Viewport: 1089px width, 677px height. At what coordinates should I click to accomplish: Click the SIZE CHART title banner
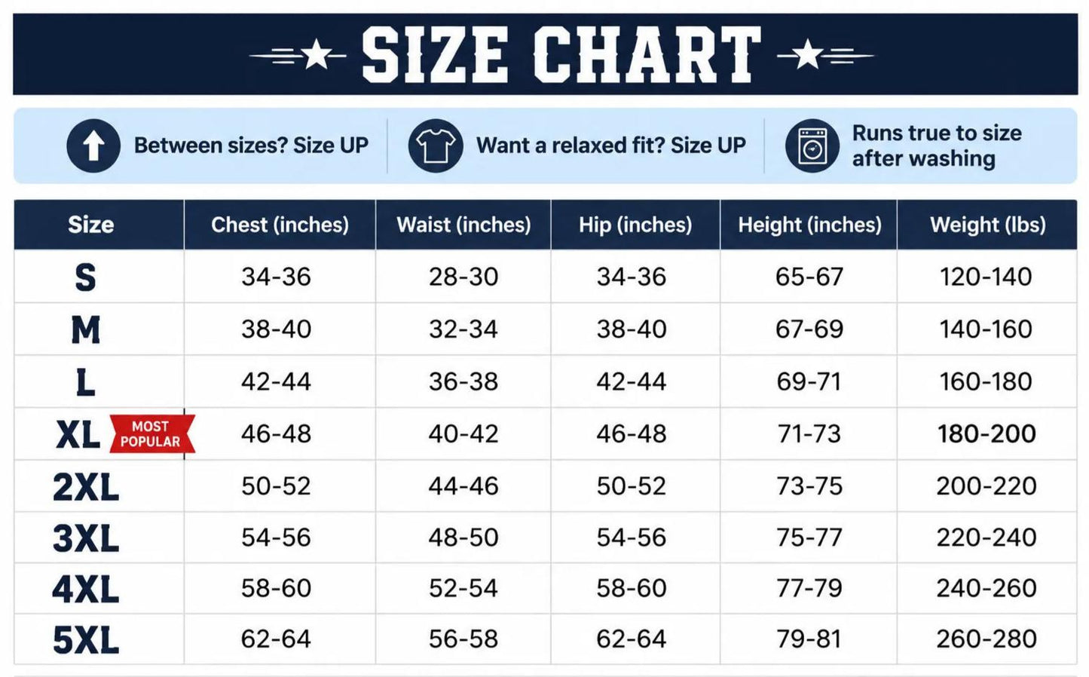(x=546, y=54)
